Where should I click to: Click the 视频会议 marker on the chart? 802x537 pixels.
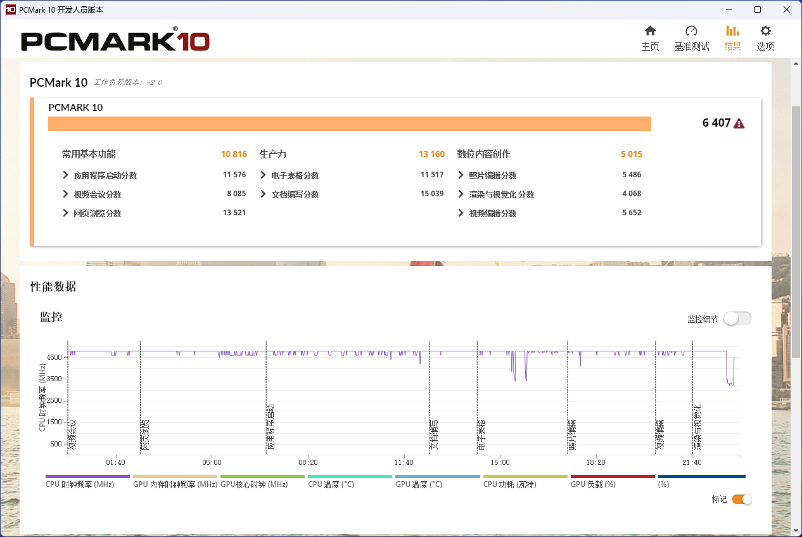point(72,434)
